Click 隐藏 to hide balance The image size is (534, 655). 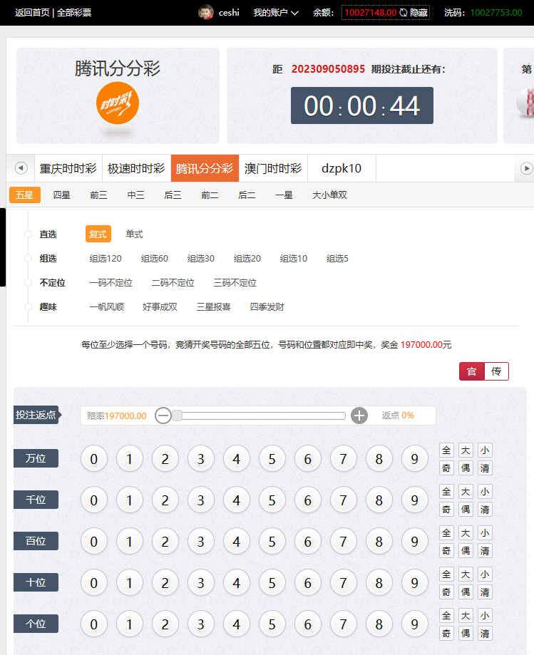tap(419, 13)
